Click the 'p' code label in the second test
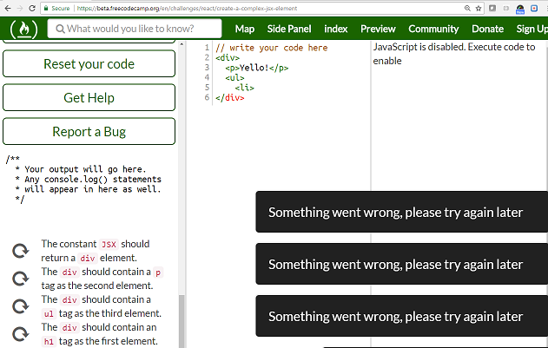Image resolution: width=548 pixels, height=348 pixels. [158, 272]
